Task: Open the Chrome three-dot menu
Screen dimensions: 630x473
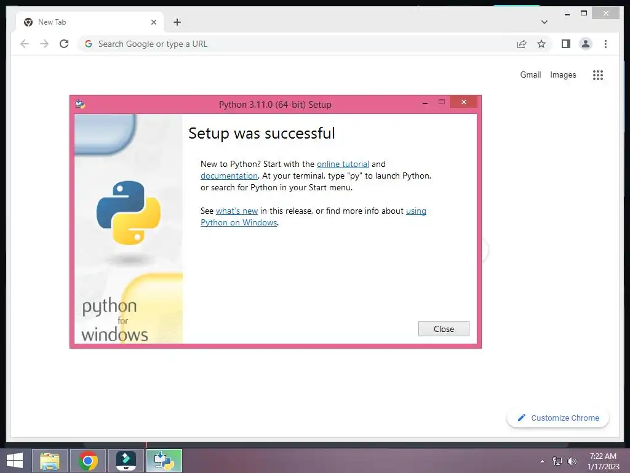Action: click(x=605, y=44)
